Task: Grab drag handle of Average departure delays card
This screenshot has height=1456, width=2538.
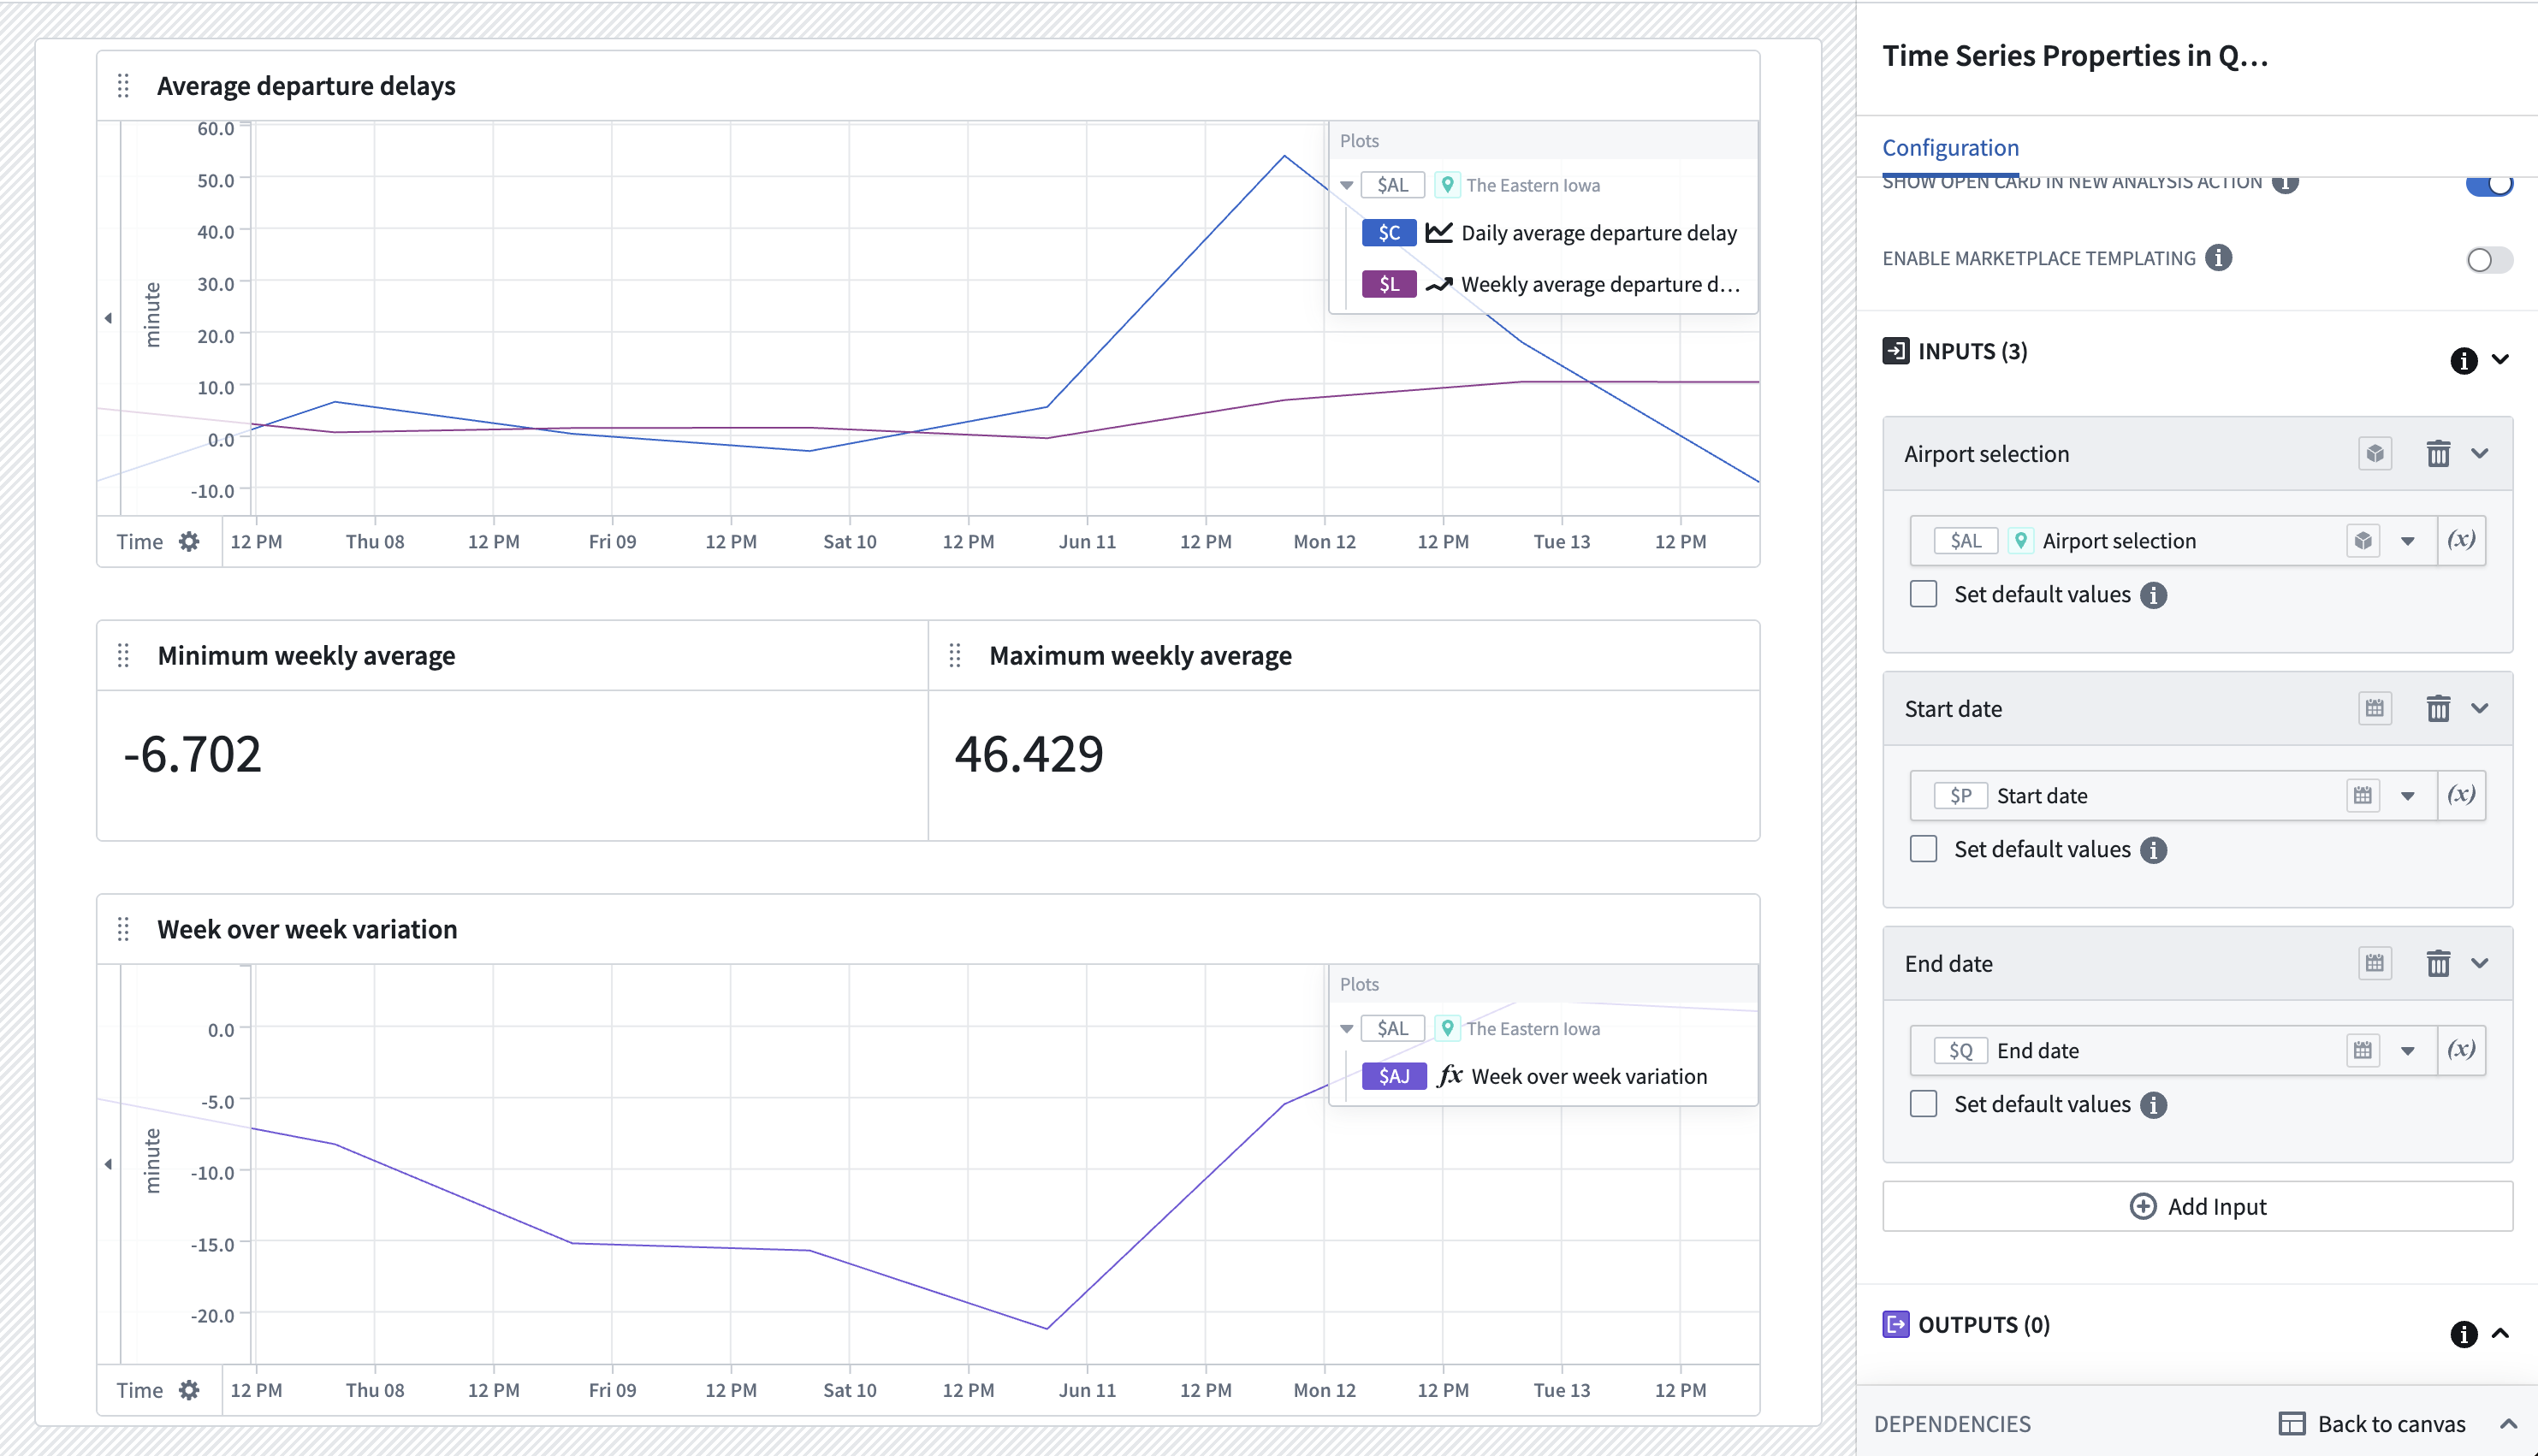Action: tap(123, 86)
